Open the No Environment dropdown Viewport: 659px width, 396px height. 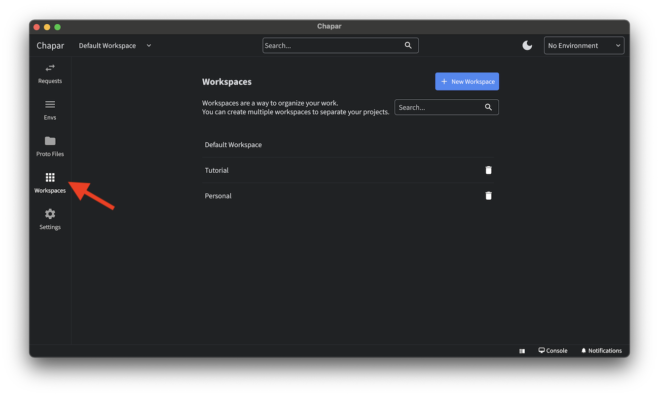(584, 45)
